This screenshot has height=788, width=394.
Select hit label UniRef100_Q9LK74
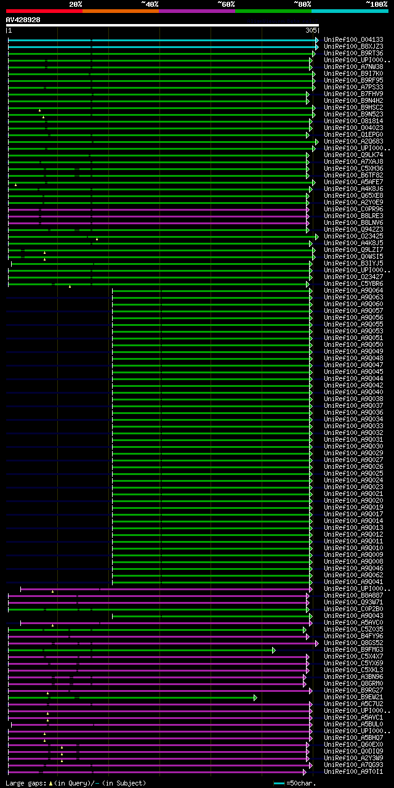pyautogui.click(x=353, y=155)
